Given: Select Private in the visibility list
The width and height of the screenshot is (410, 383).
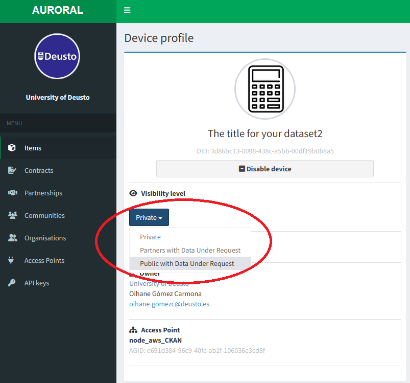Looking at the screenshot, I should 190,237.
